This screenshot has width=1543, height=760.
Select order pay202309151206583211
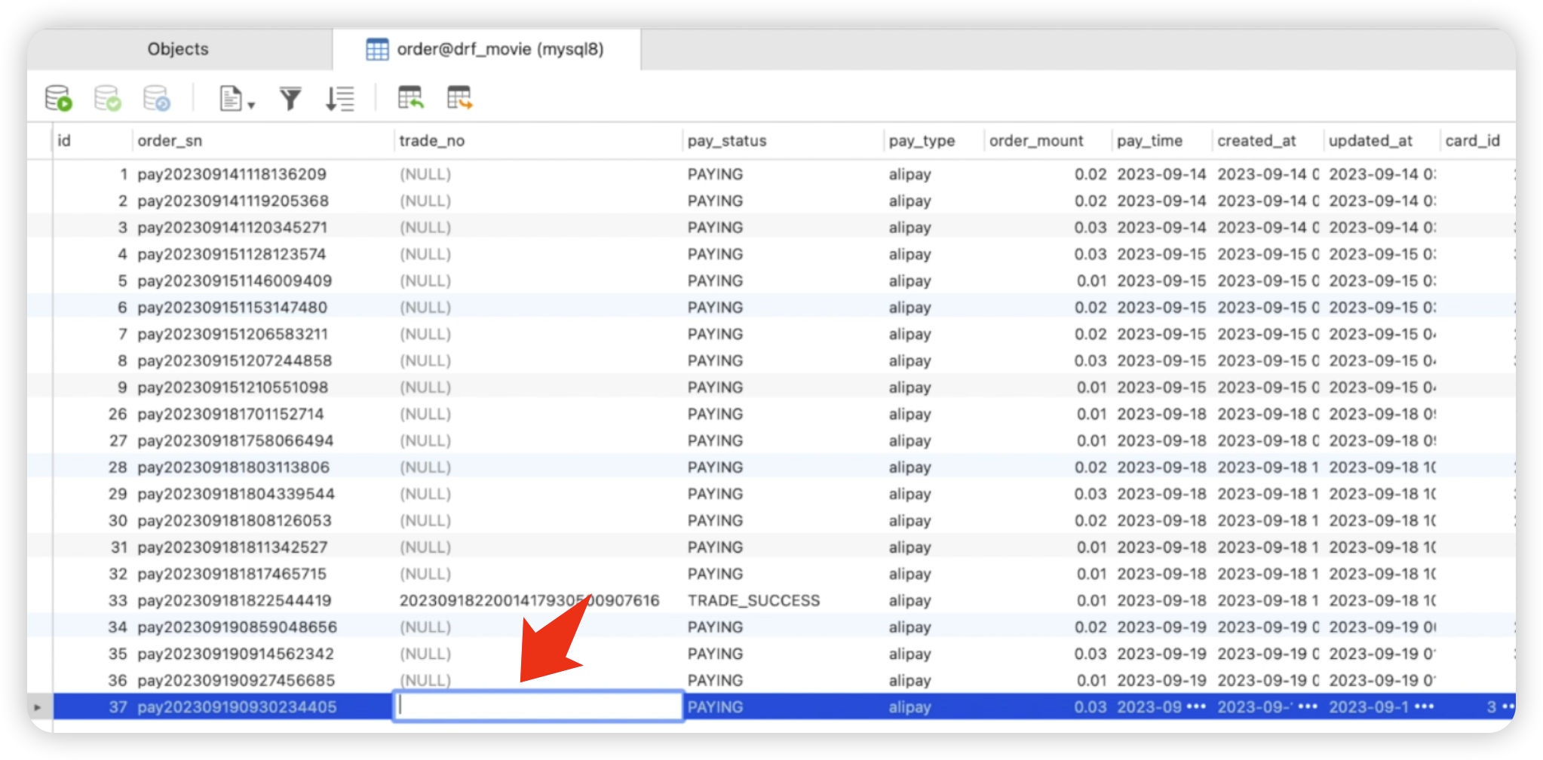pyautogui.click(x=232, y=334)
